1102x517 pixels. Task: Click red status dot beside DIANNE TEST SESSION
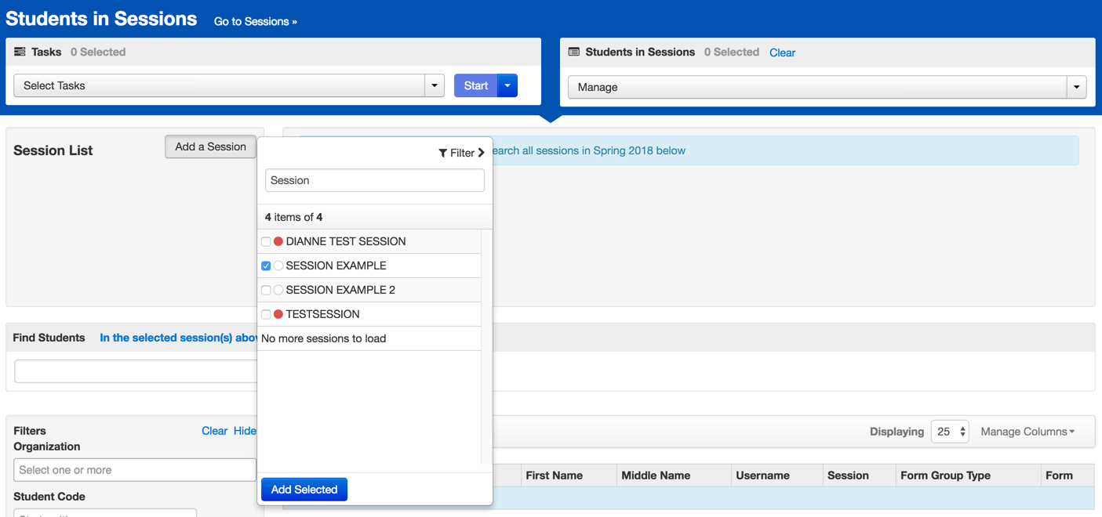click(278, 241)
